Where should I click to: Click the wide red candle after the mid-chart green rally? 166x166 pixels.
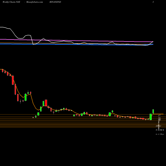coord(46,103)
